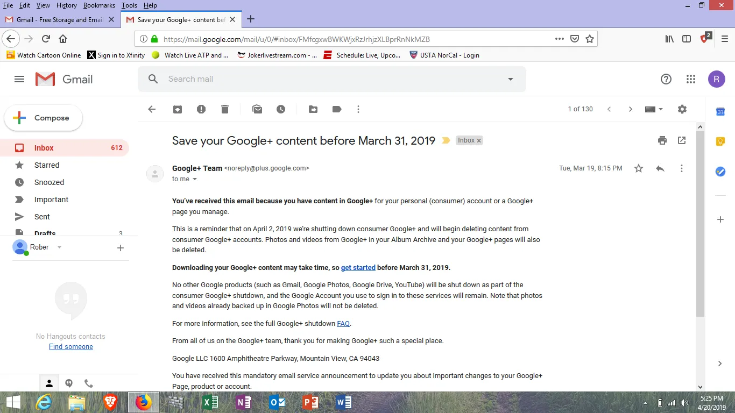Print the email conversation
Viewport: 735px width, 413px height.
(662, 140)
